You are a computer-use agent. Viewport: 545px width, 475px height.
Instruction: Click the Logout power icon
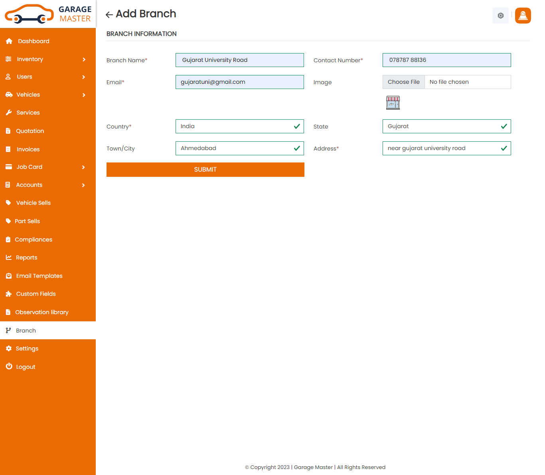[x=9, y=366]
